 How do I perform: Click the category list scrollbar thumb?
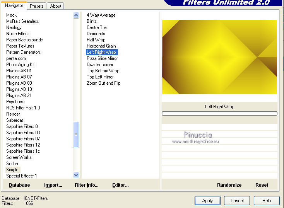[76, 135]
